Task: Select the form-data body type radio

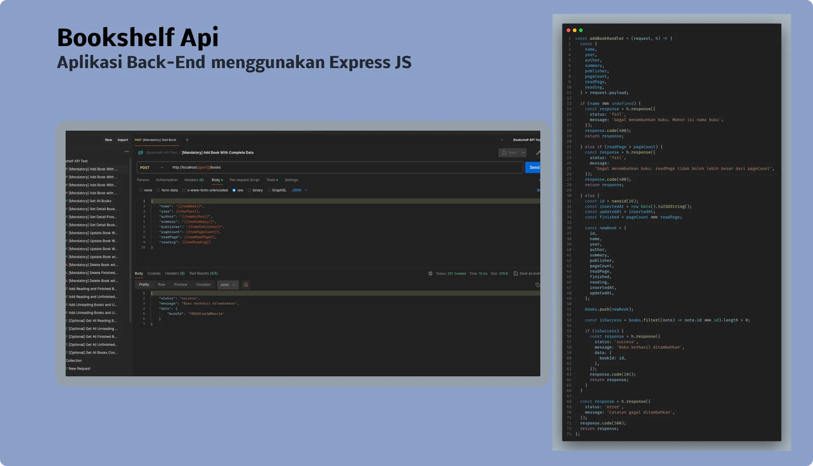Action: tap(158, 190)
